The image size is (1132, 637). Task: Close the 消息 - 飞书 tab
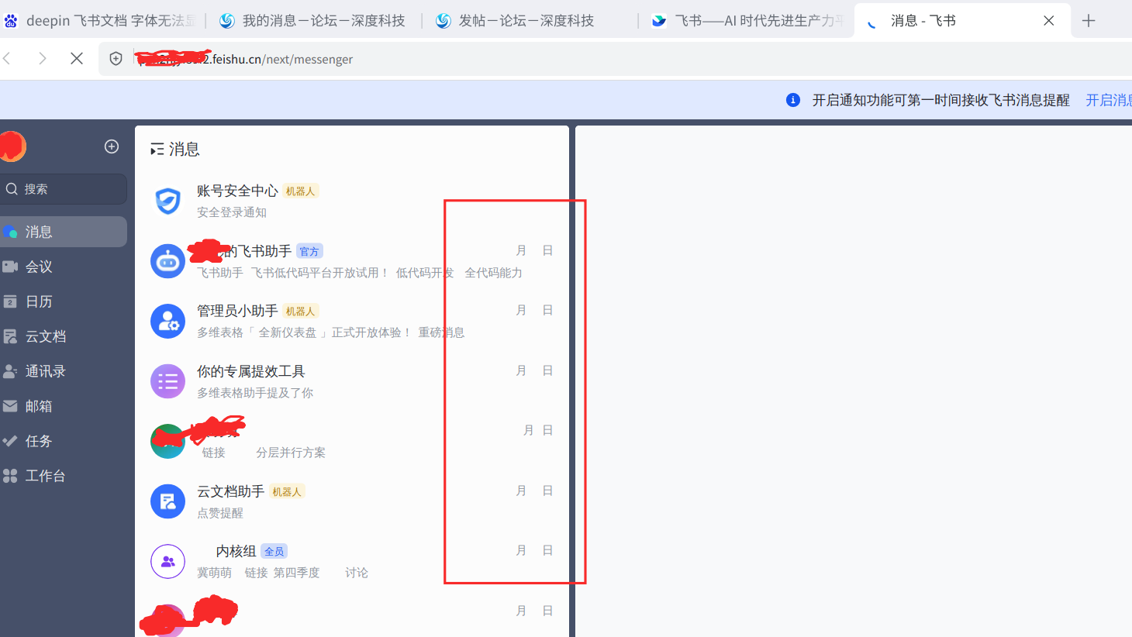point(1049,21)
